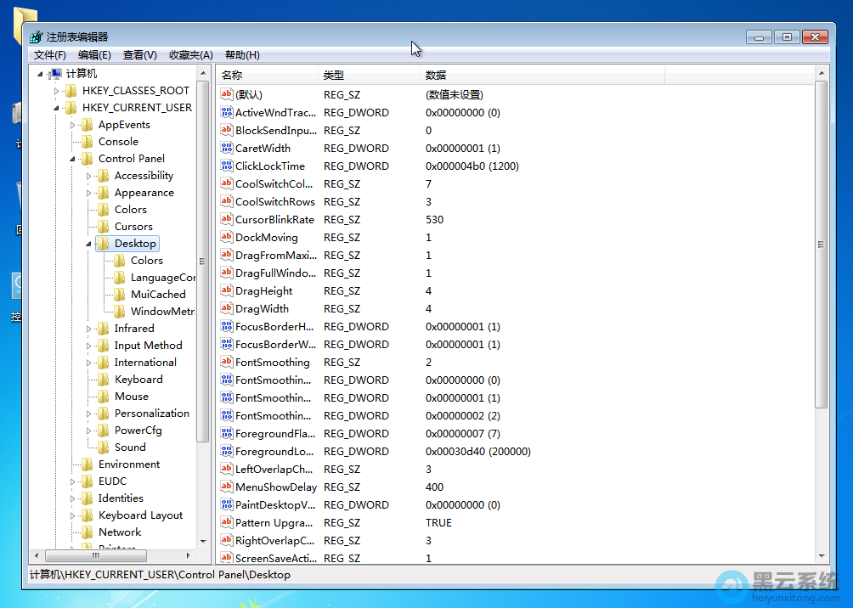Open the 编辑(E) menu
The image size is (853, 608).
coord(94,55)
